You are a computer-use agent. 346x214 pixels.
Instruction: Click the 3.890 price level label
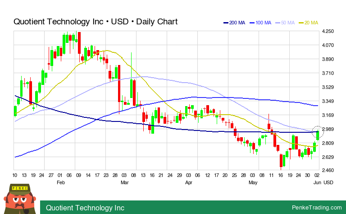click(328, 59)
